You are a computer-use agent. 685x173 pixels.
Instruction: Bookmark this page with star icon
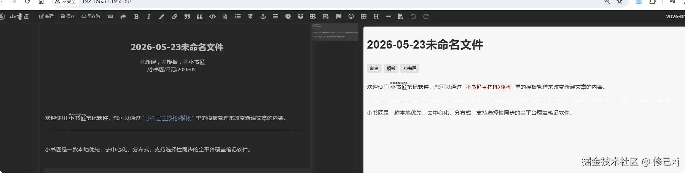click(x=620, y=2)
